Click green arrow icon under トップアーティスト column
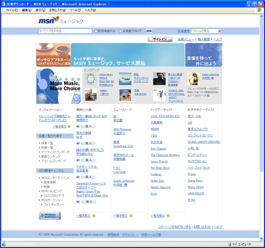The height and width of the screenshot is (248, 265). pos(168,216)
